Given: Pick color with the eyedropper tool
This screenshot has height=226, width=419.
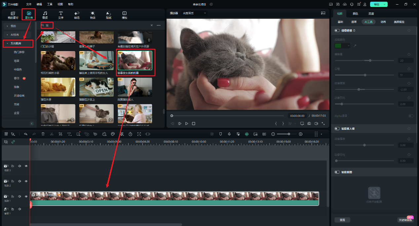Looking at the screenshot, I should 355,46.
